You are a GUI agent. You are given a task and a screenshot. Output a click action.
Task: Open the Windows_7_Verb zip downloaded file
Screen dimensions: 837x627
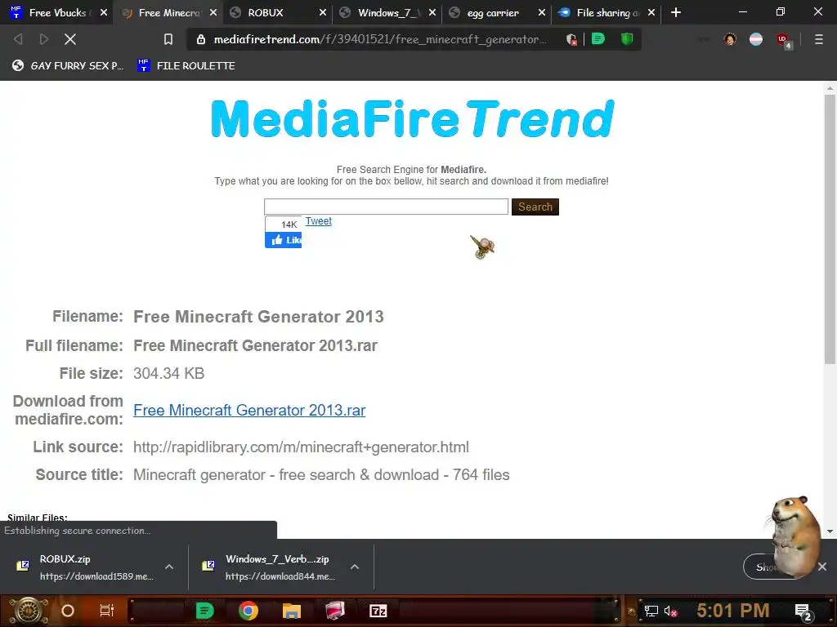point(270,567)
